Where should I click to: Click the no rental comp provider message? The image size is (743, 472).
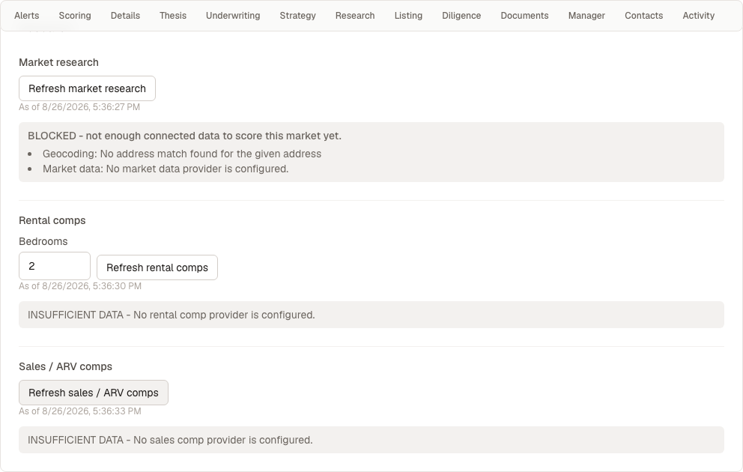tap(171, 315)
